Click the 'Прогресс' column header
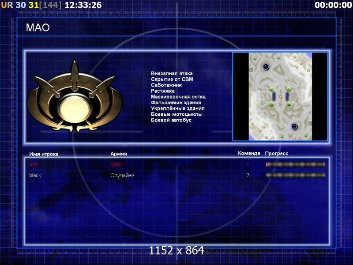The image size is (353, 265). click(x=277, y=153)
